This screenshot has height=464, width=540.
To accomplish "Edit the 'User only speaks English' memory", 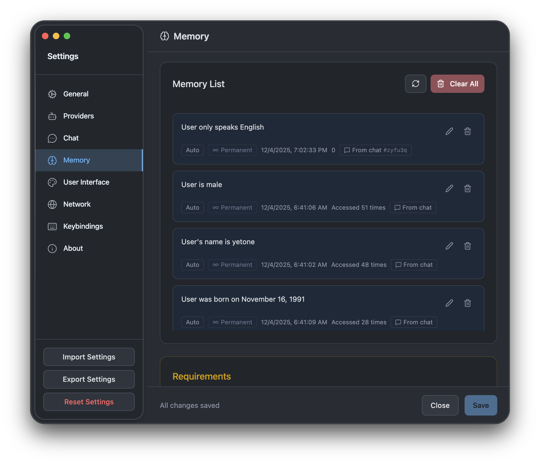I will (449, 131).
